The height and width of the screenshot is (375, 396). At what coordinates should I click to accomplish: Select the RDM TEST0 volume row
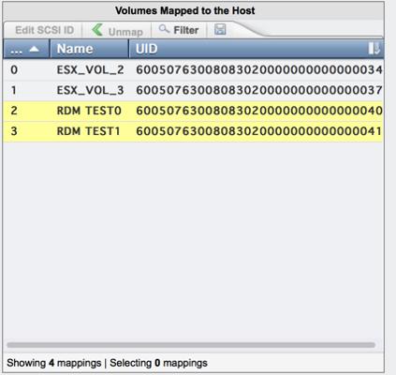coord(193,111)
